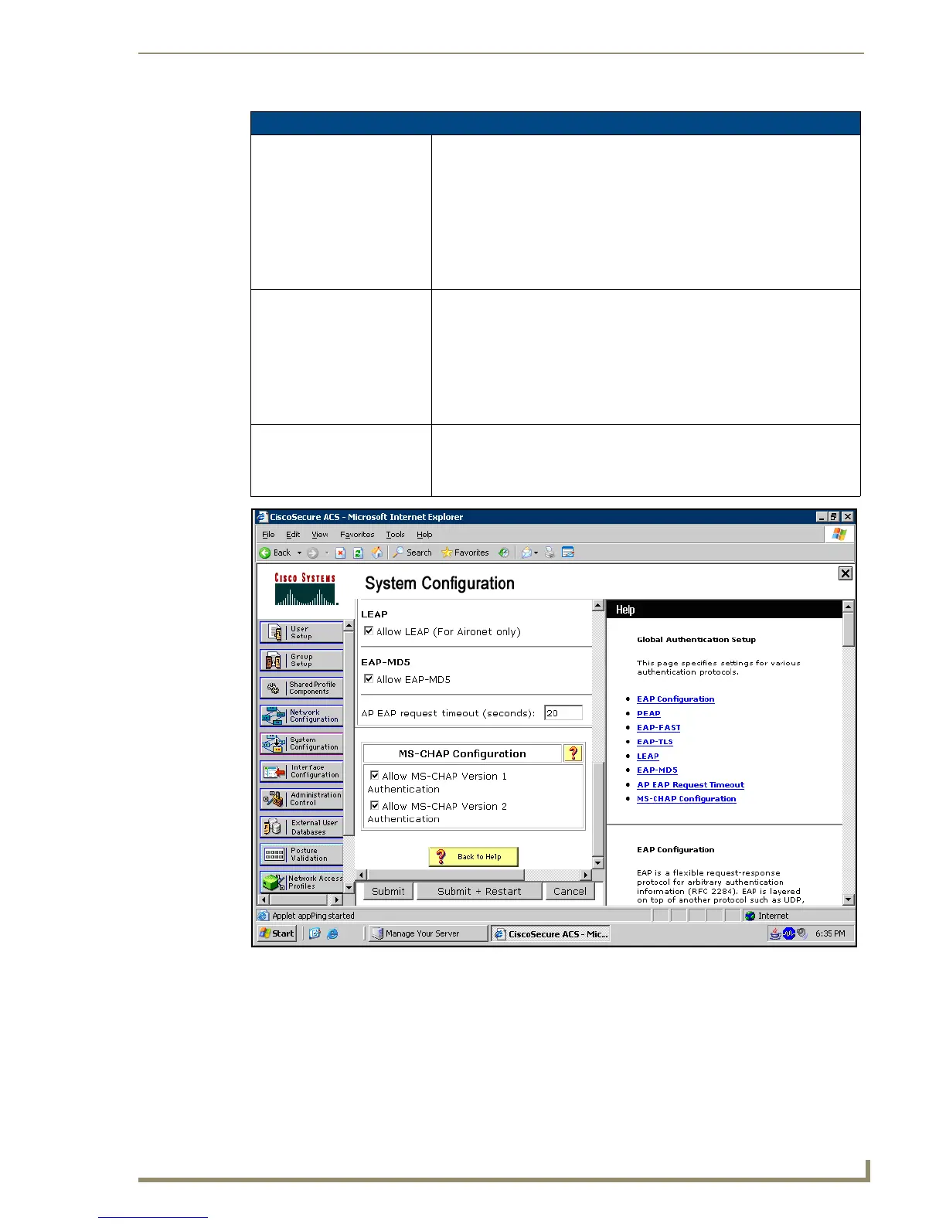This screenshot has width=946, height=1224.
Task: Click the History toolbar icon
Action: click(x=504, y=552)
